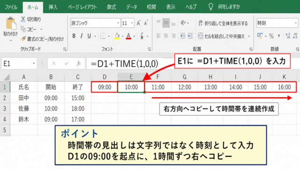Open the font size 11 dropdown
Screen dimensions: 300x169
coord(132,23)
